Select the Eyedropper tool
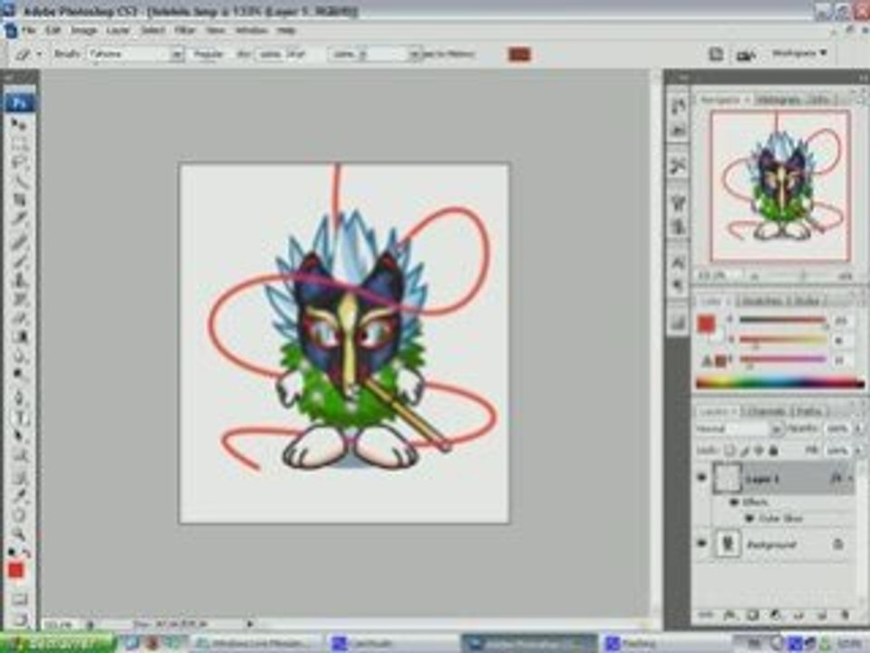Viewport: 870px width, 653px height. pos(19,495)
